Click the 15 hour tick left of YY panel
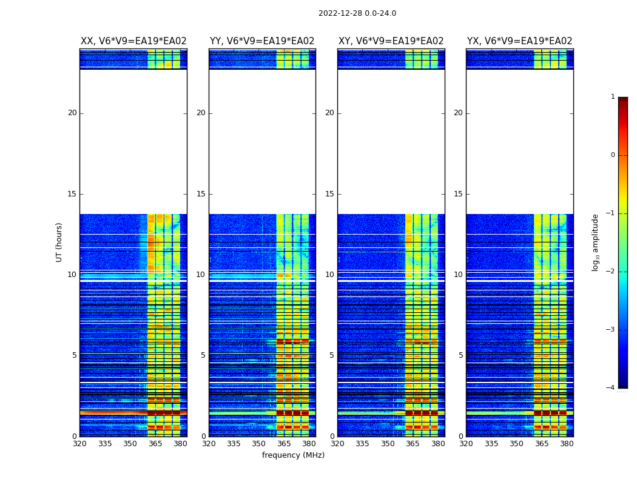 [x=201, y=194]
